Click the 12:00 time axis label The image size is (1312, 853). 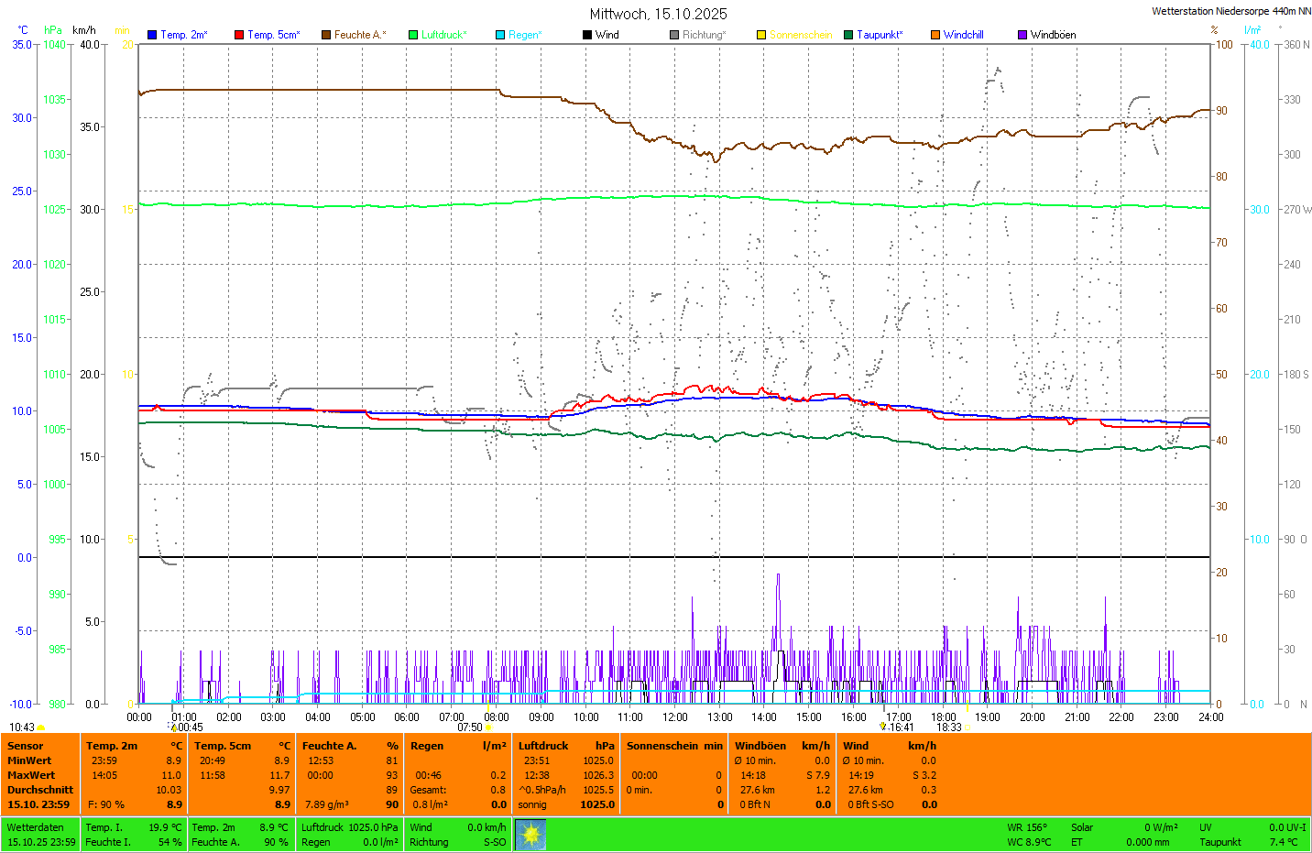click(675, 717)
